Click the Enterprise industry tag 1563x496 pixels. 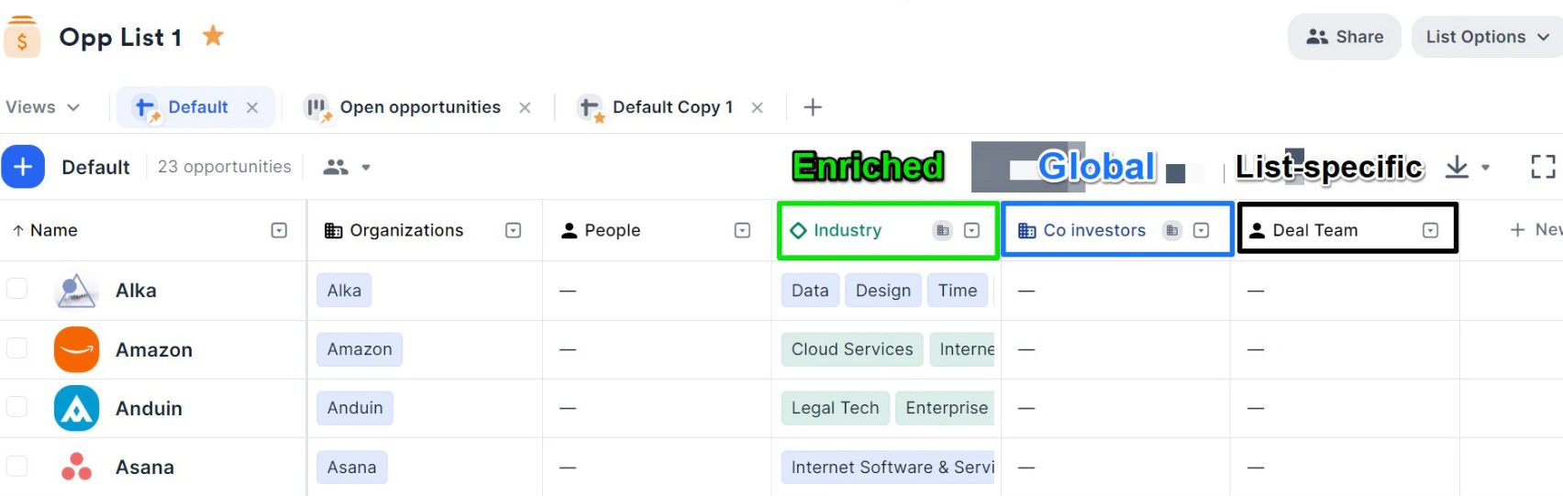(x=946, y=408)
